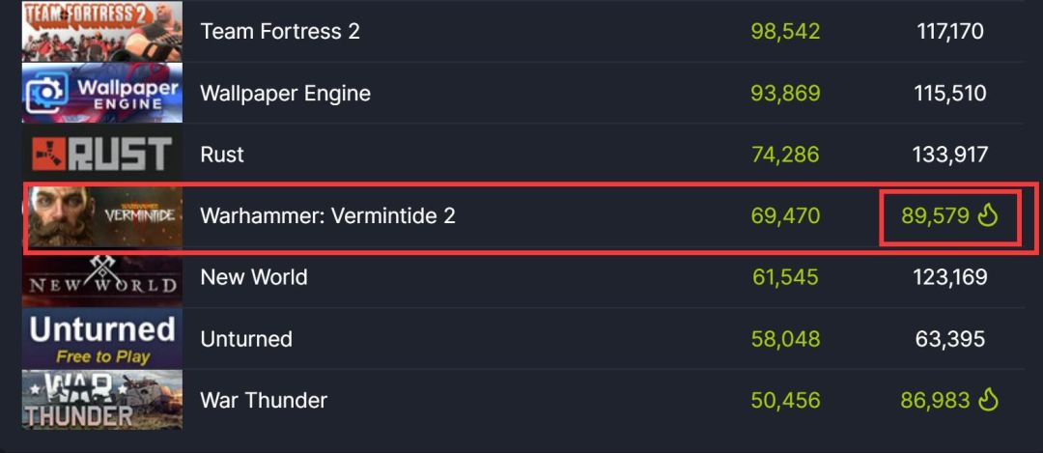Click New World's 61,545 current player count

pyautogui.click(x=785, y=277)
